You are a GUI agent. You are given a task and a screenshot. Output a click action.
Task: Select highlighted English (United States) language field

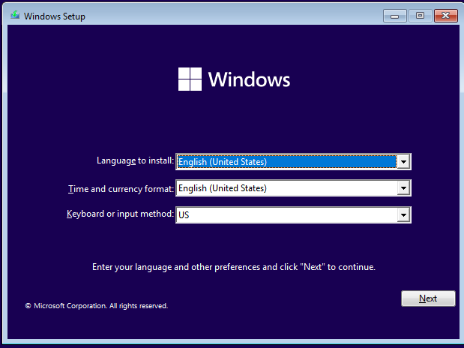tap(286, 161)
